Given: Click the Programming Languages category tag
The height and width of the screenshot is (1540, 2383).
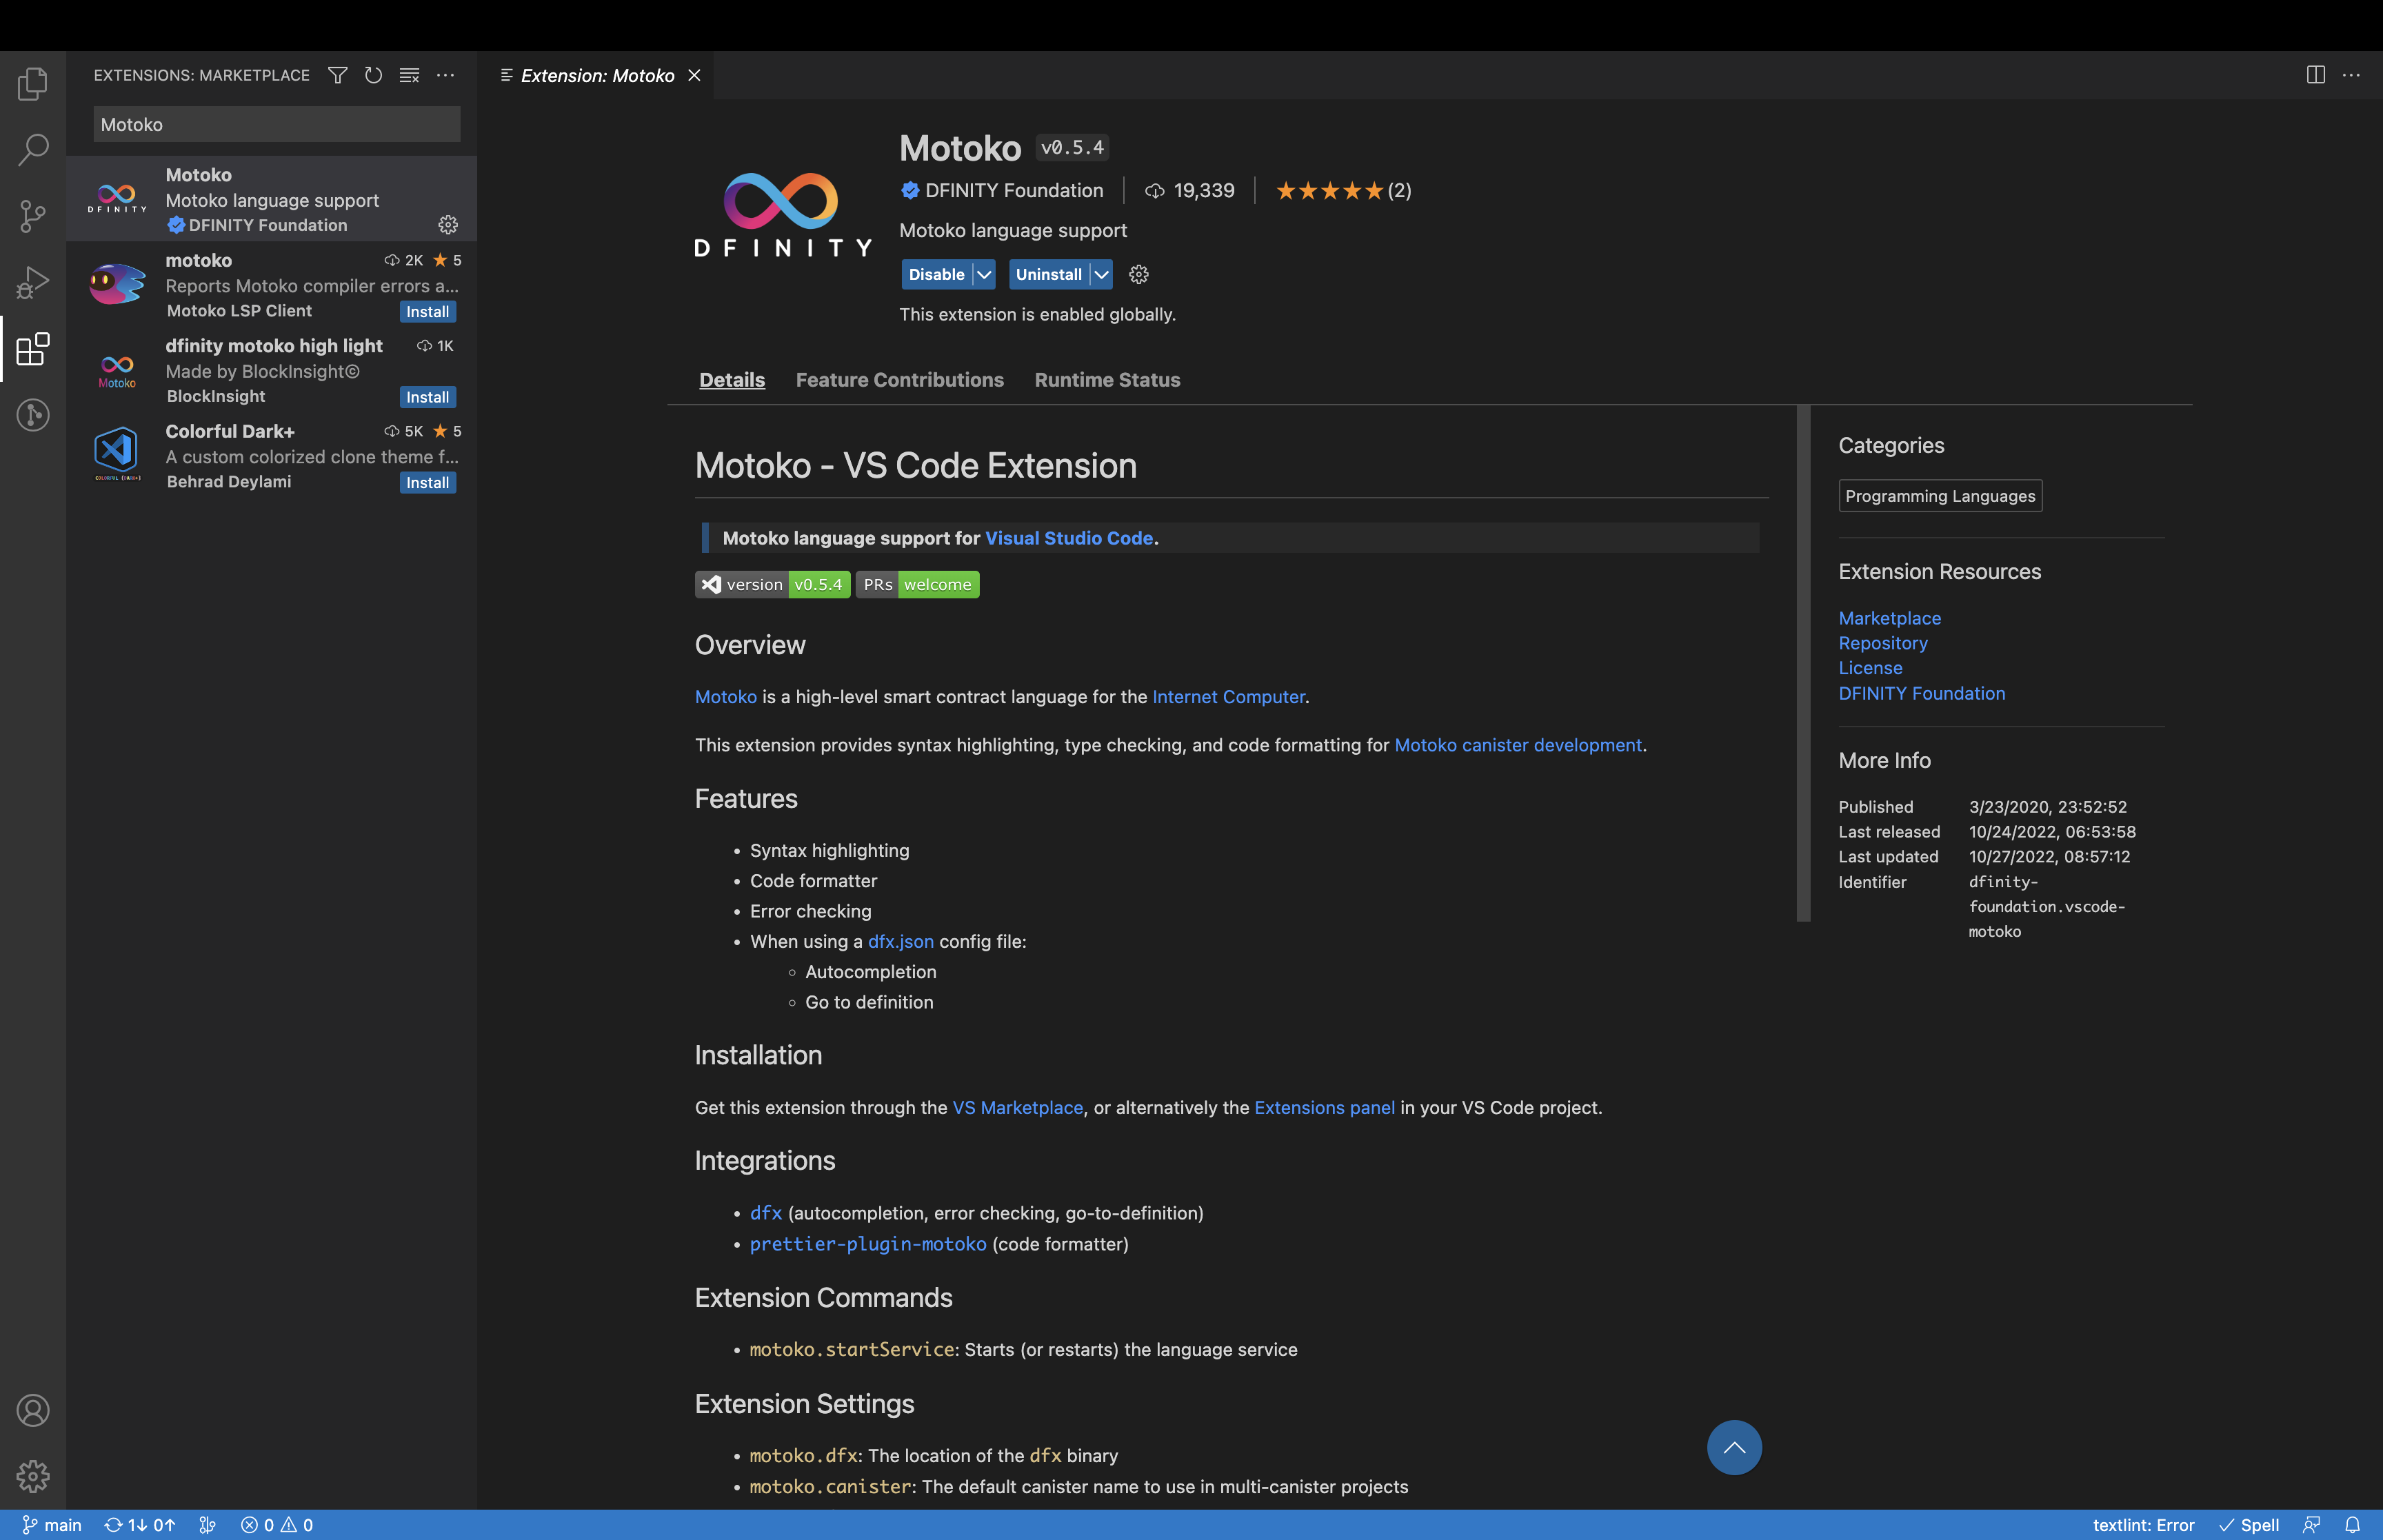Looking at the screenshot, I should tap(1939, 496).
